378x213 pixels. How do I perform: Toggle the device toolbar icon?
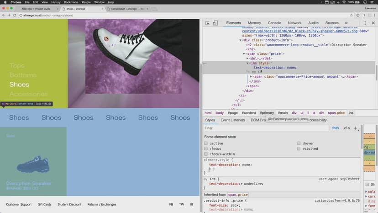pos(215,23)
